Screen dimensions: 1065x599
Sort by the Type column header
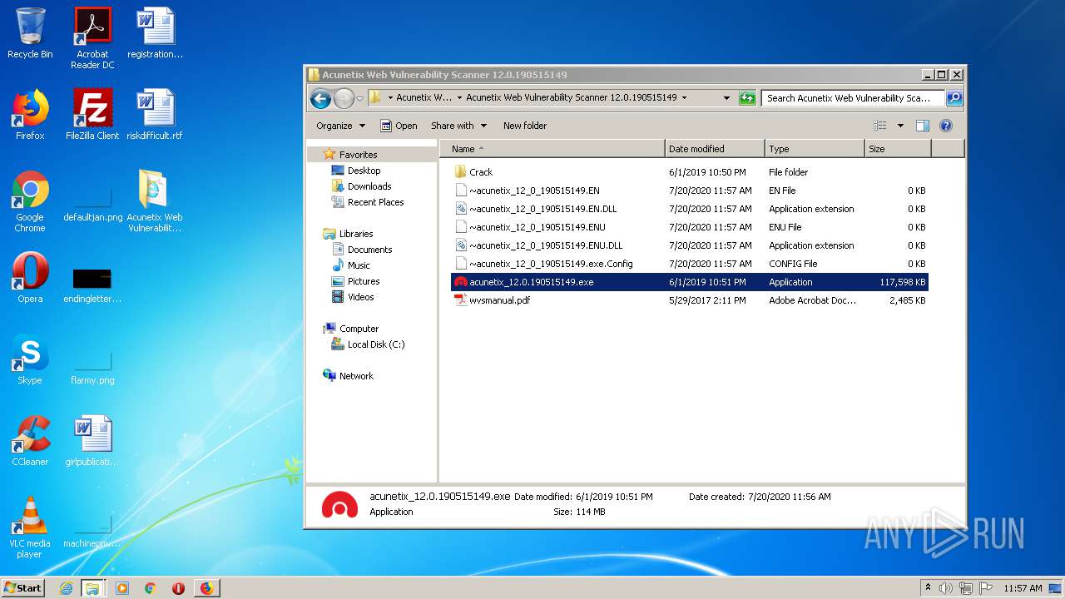pyautogui.click(x=815, y=149)
